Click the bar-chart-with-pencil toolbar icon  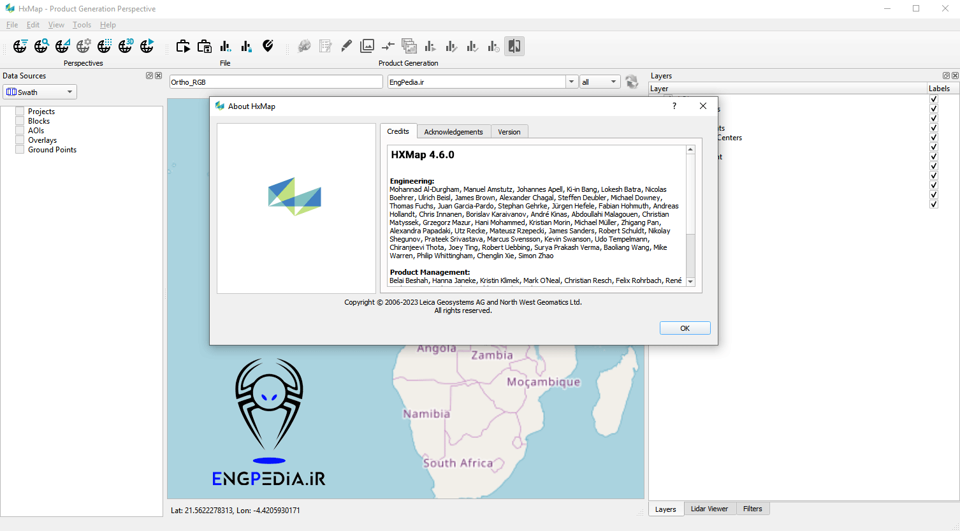[x=451, y=46]
